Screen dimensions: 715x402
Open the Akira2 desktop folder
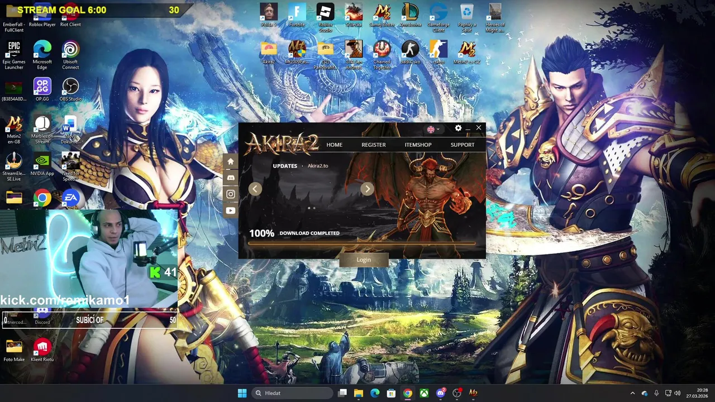(x=269, y=53)
